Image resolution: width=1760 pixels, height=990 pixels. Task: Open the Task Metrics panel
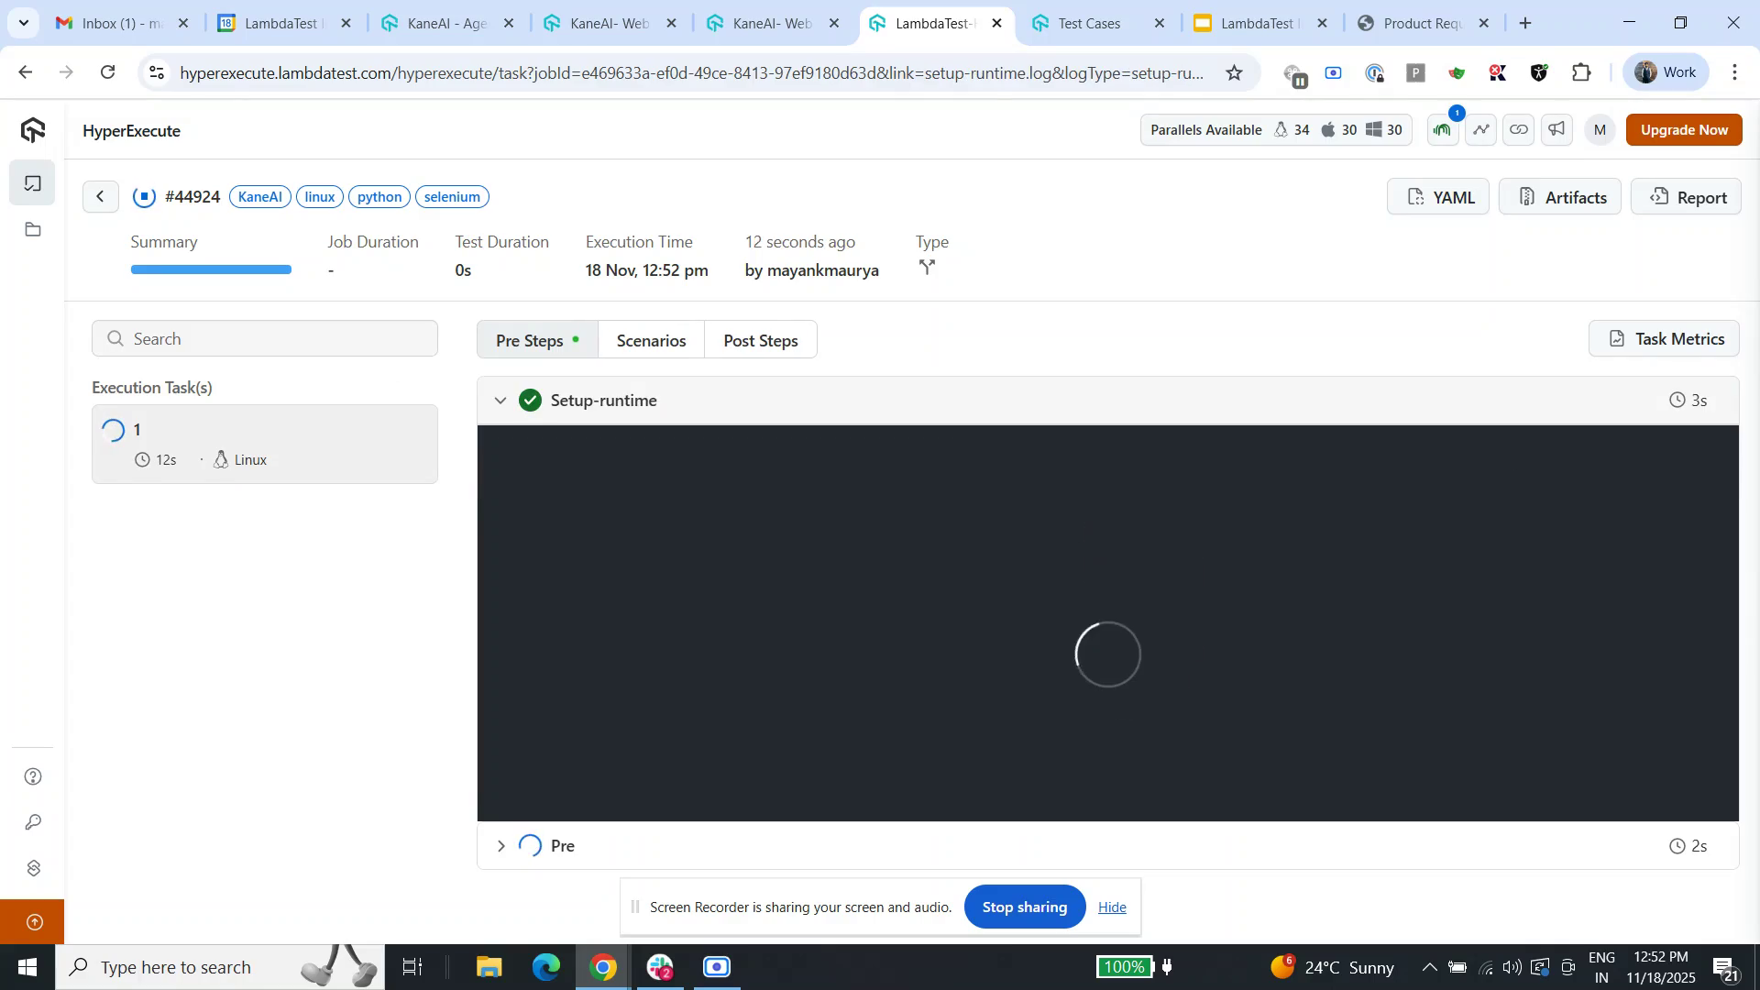1663,338
